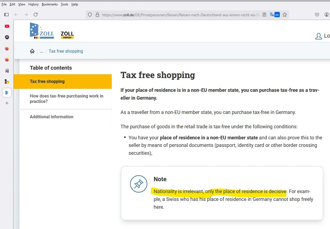
Task: Open the Bookmarks menu
Action: coord(50,4)
